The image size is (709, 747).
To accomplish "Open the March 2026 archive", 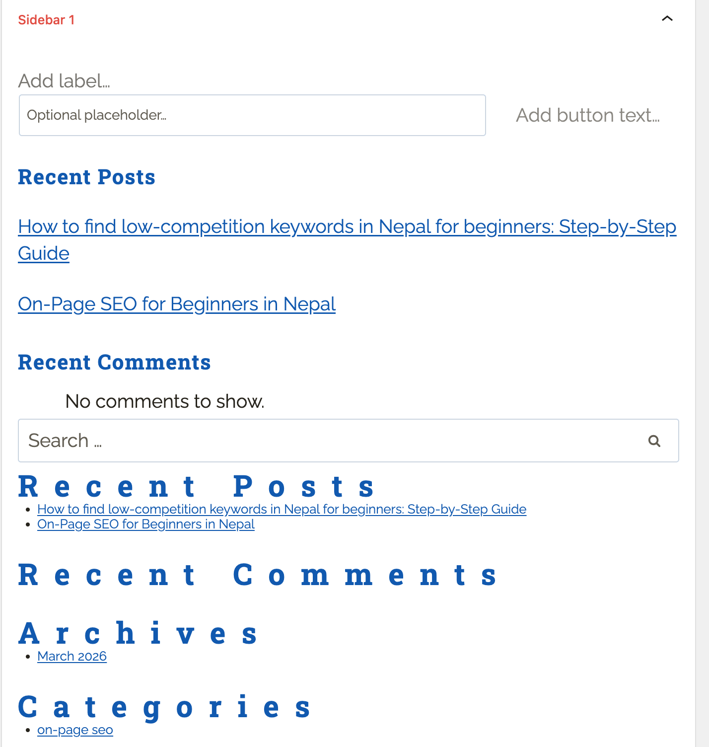I will coord(71,656).
